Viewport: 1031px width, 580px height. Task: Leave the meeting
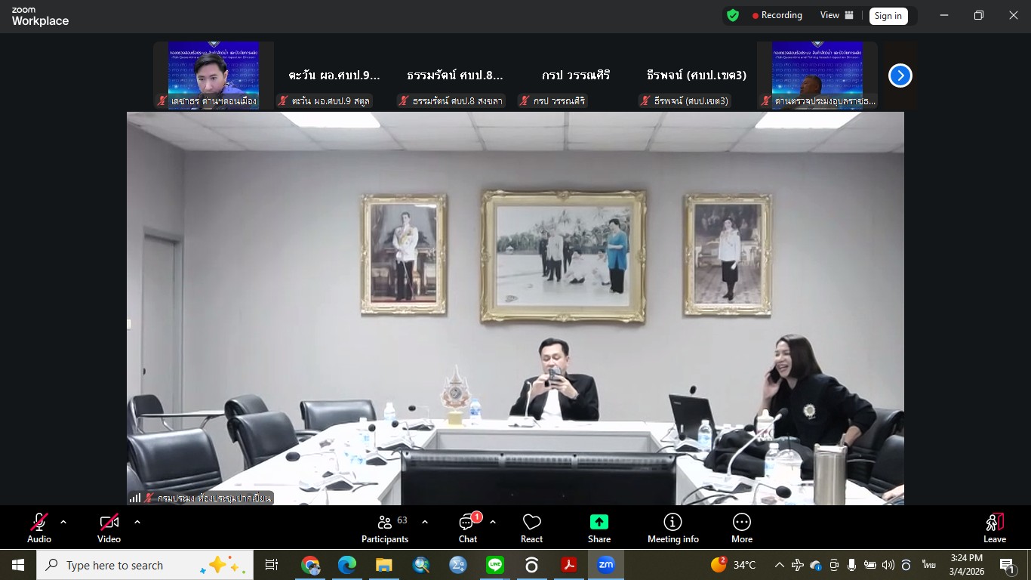tap(994, 527)
